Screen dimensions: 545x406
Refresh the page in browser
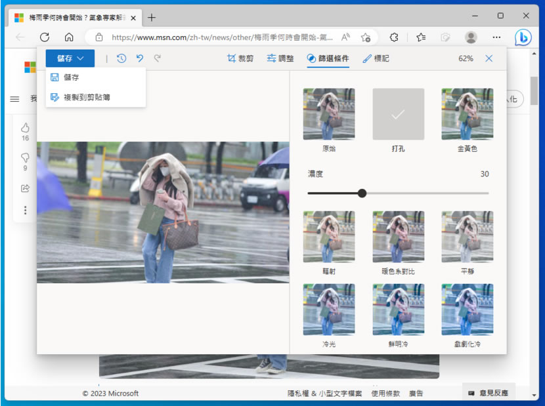(45, 37)
